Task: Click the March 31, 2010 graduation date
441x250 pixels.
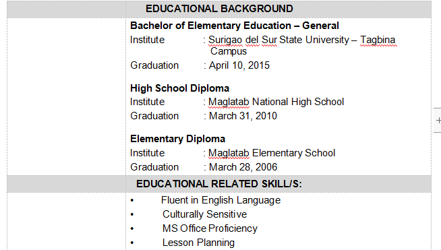Action: pos(243,116)
